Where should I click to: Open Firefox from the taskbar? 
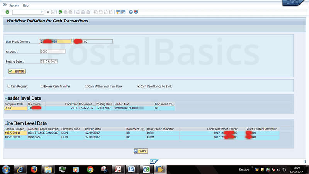tap(34, 169)
